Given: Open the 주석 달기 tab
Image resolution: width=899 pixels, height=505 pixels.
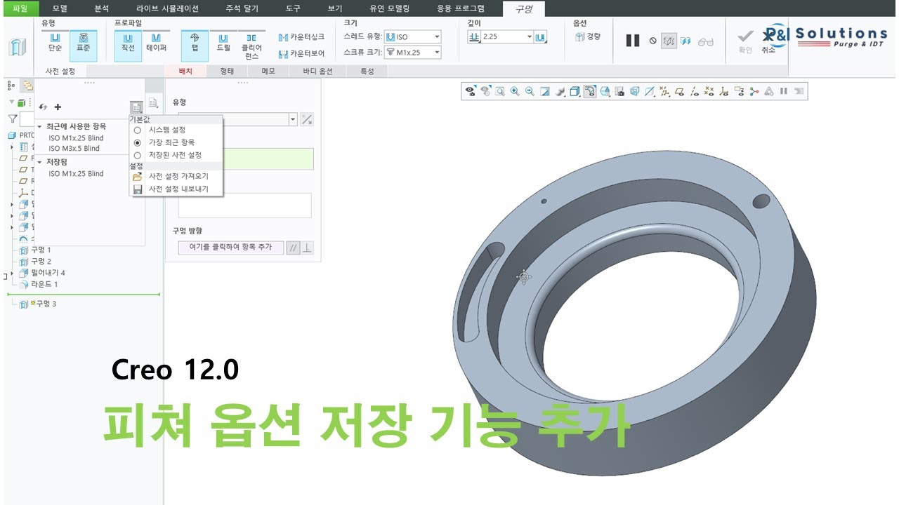Looking at the screenshot, I should pyautogui.click(x=242, y=8).
